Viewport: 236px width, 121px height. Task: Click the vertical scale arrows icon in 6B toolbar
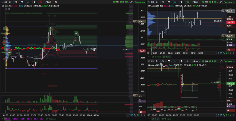34,2
